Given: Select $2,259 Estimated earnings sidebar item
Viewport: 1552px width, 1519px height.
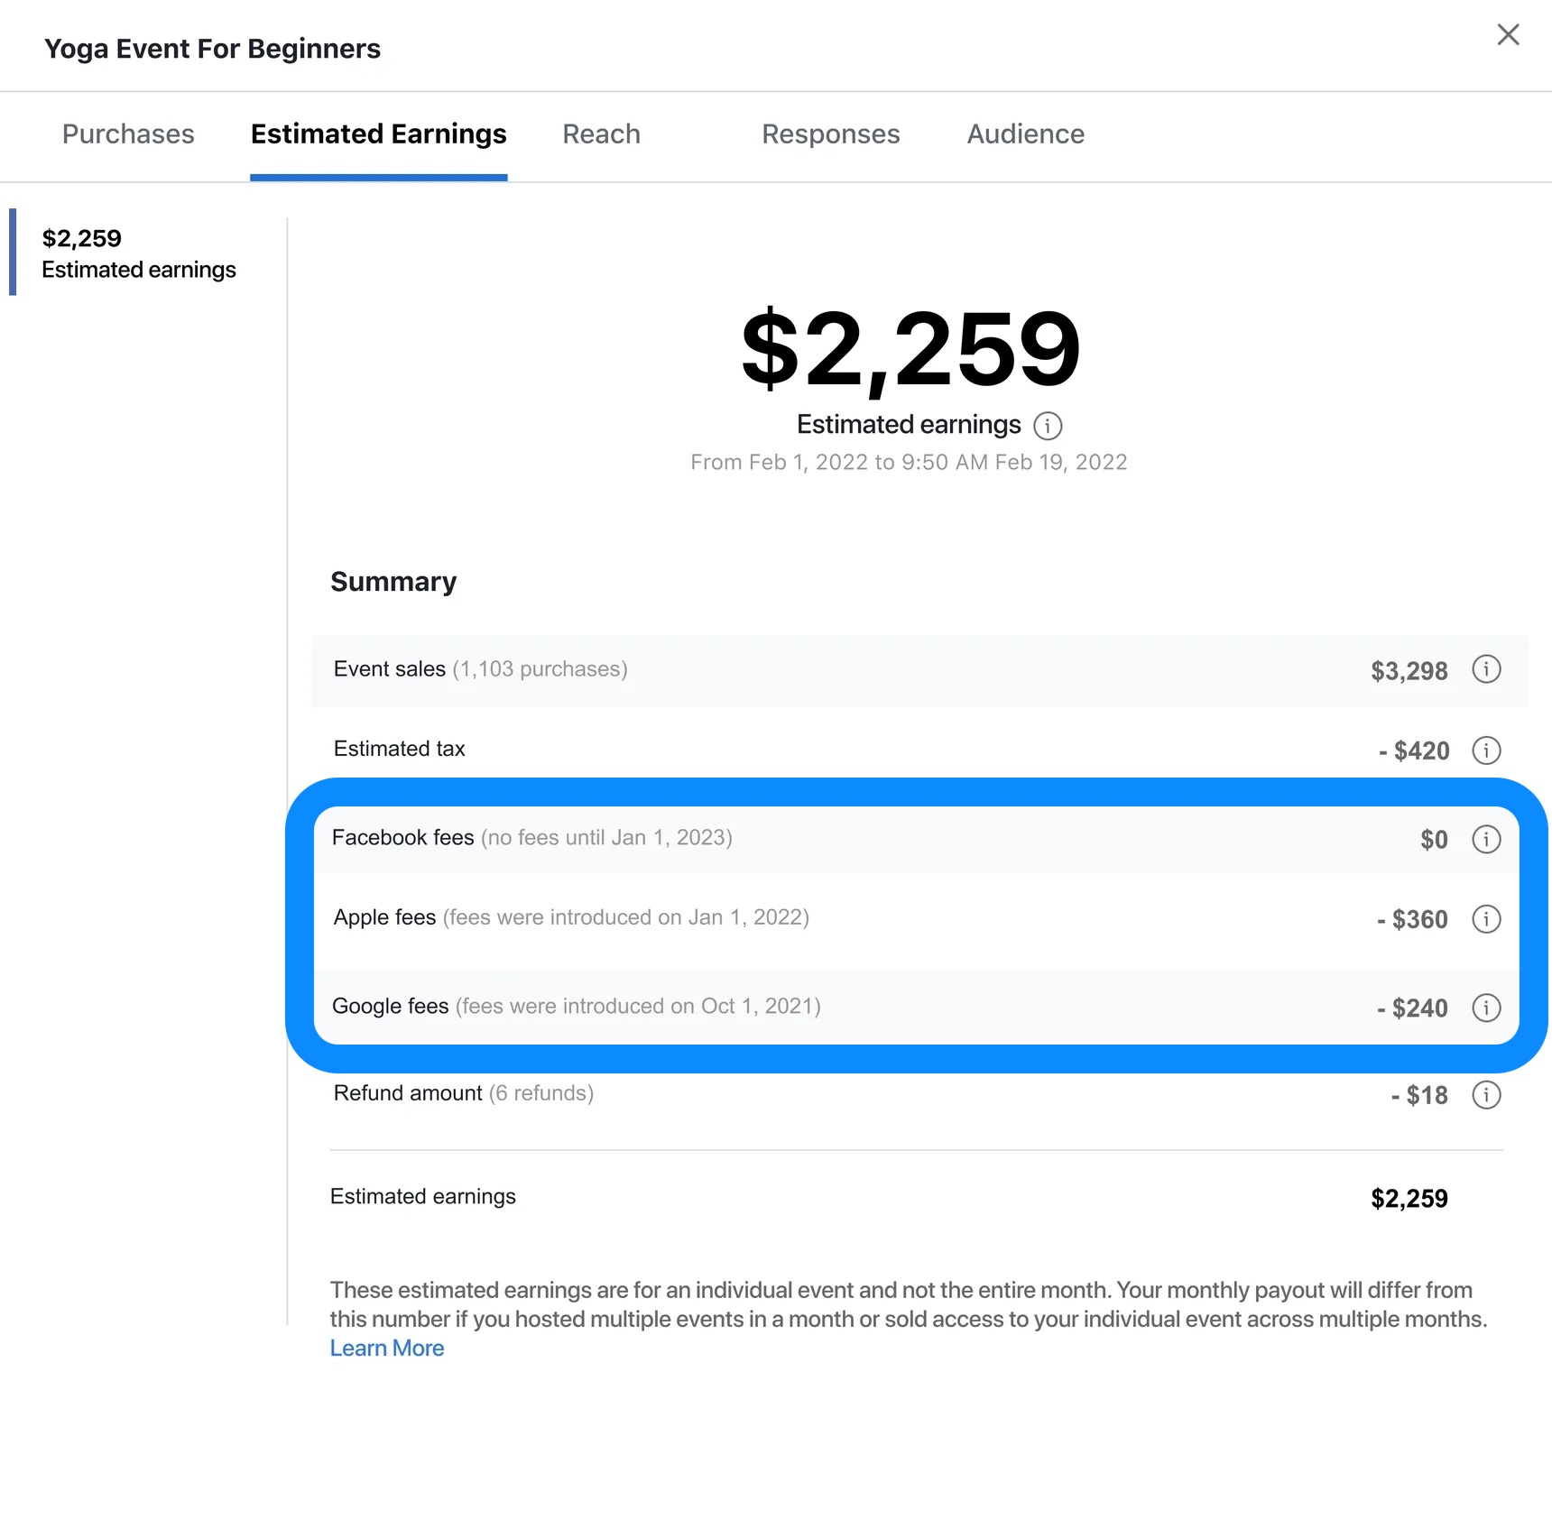Looking at the screenshot, I should coord(138,253).
